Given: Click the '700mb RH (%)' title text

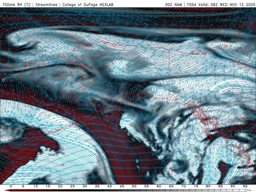Looking at the screenshot, I should pos(16,4).
